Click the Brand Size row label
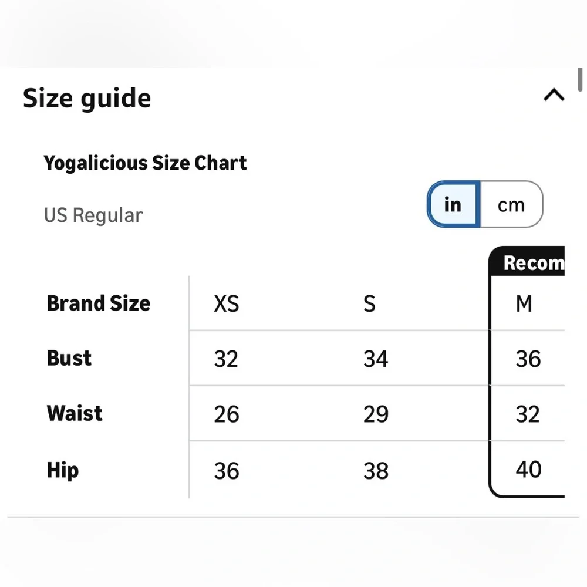The height and width of the screenshot is (587, 587). point(99,303)
